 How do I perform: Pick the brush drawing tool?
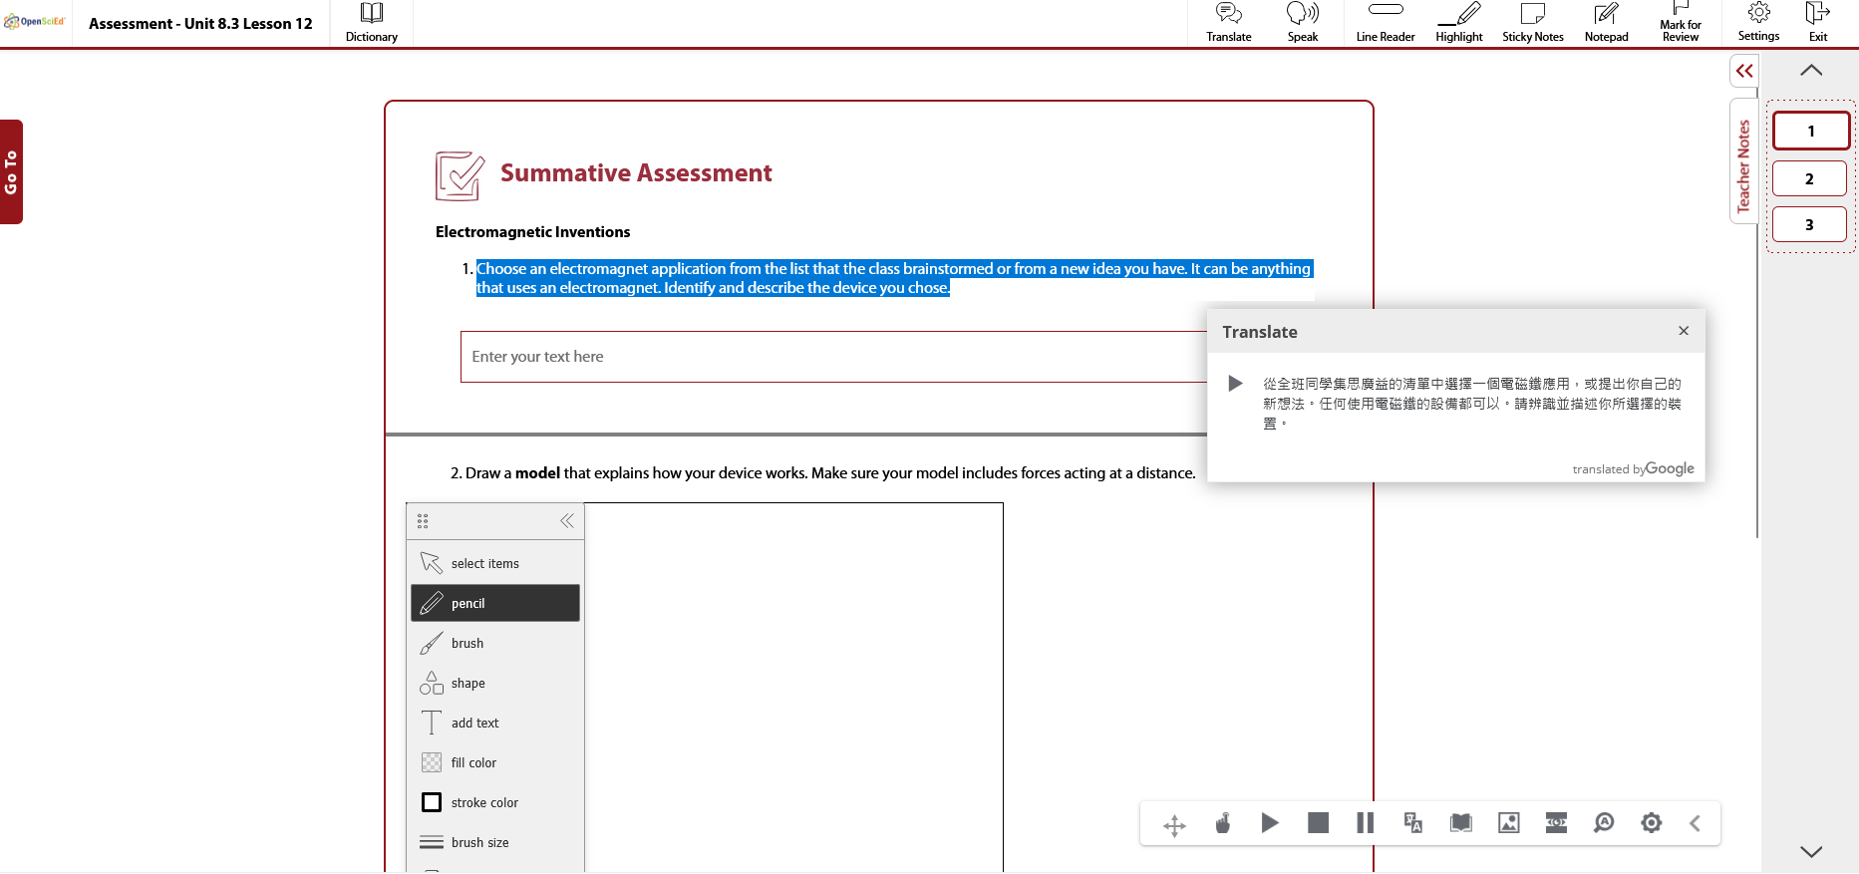click(495, 643)
